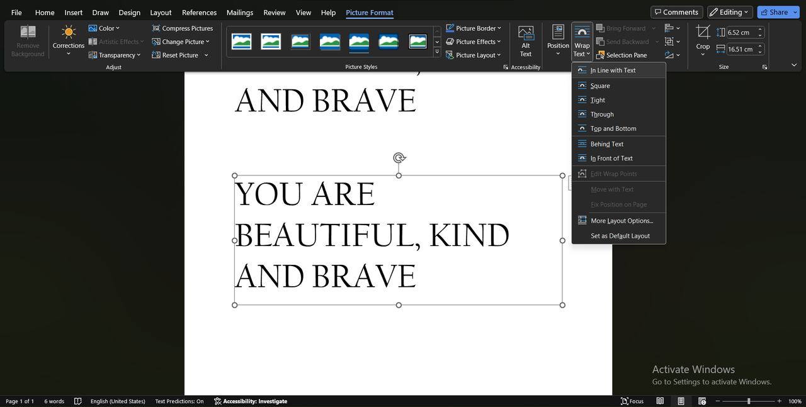Click the Corrections icon

[69, 32]
